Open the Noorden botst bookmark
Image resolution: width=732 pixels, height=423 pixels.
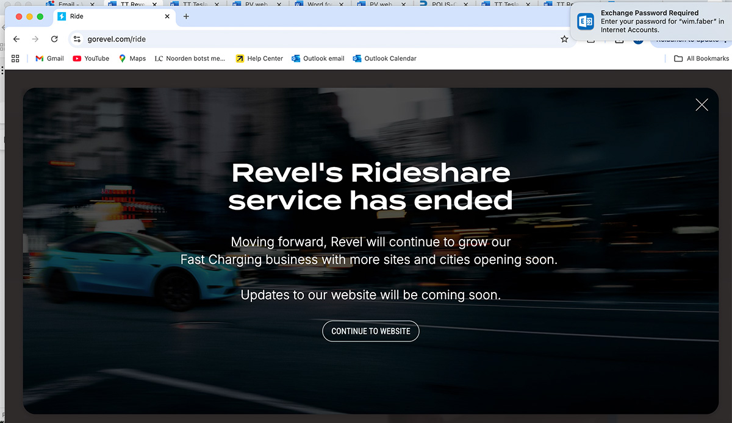(x=190, y=59)
